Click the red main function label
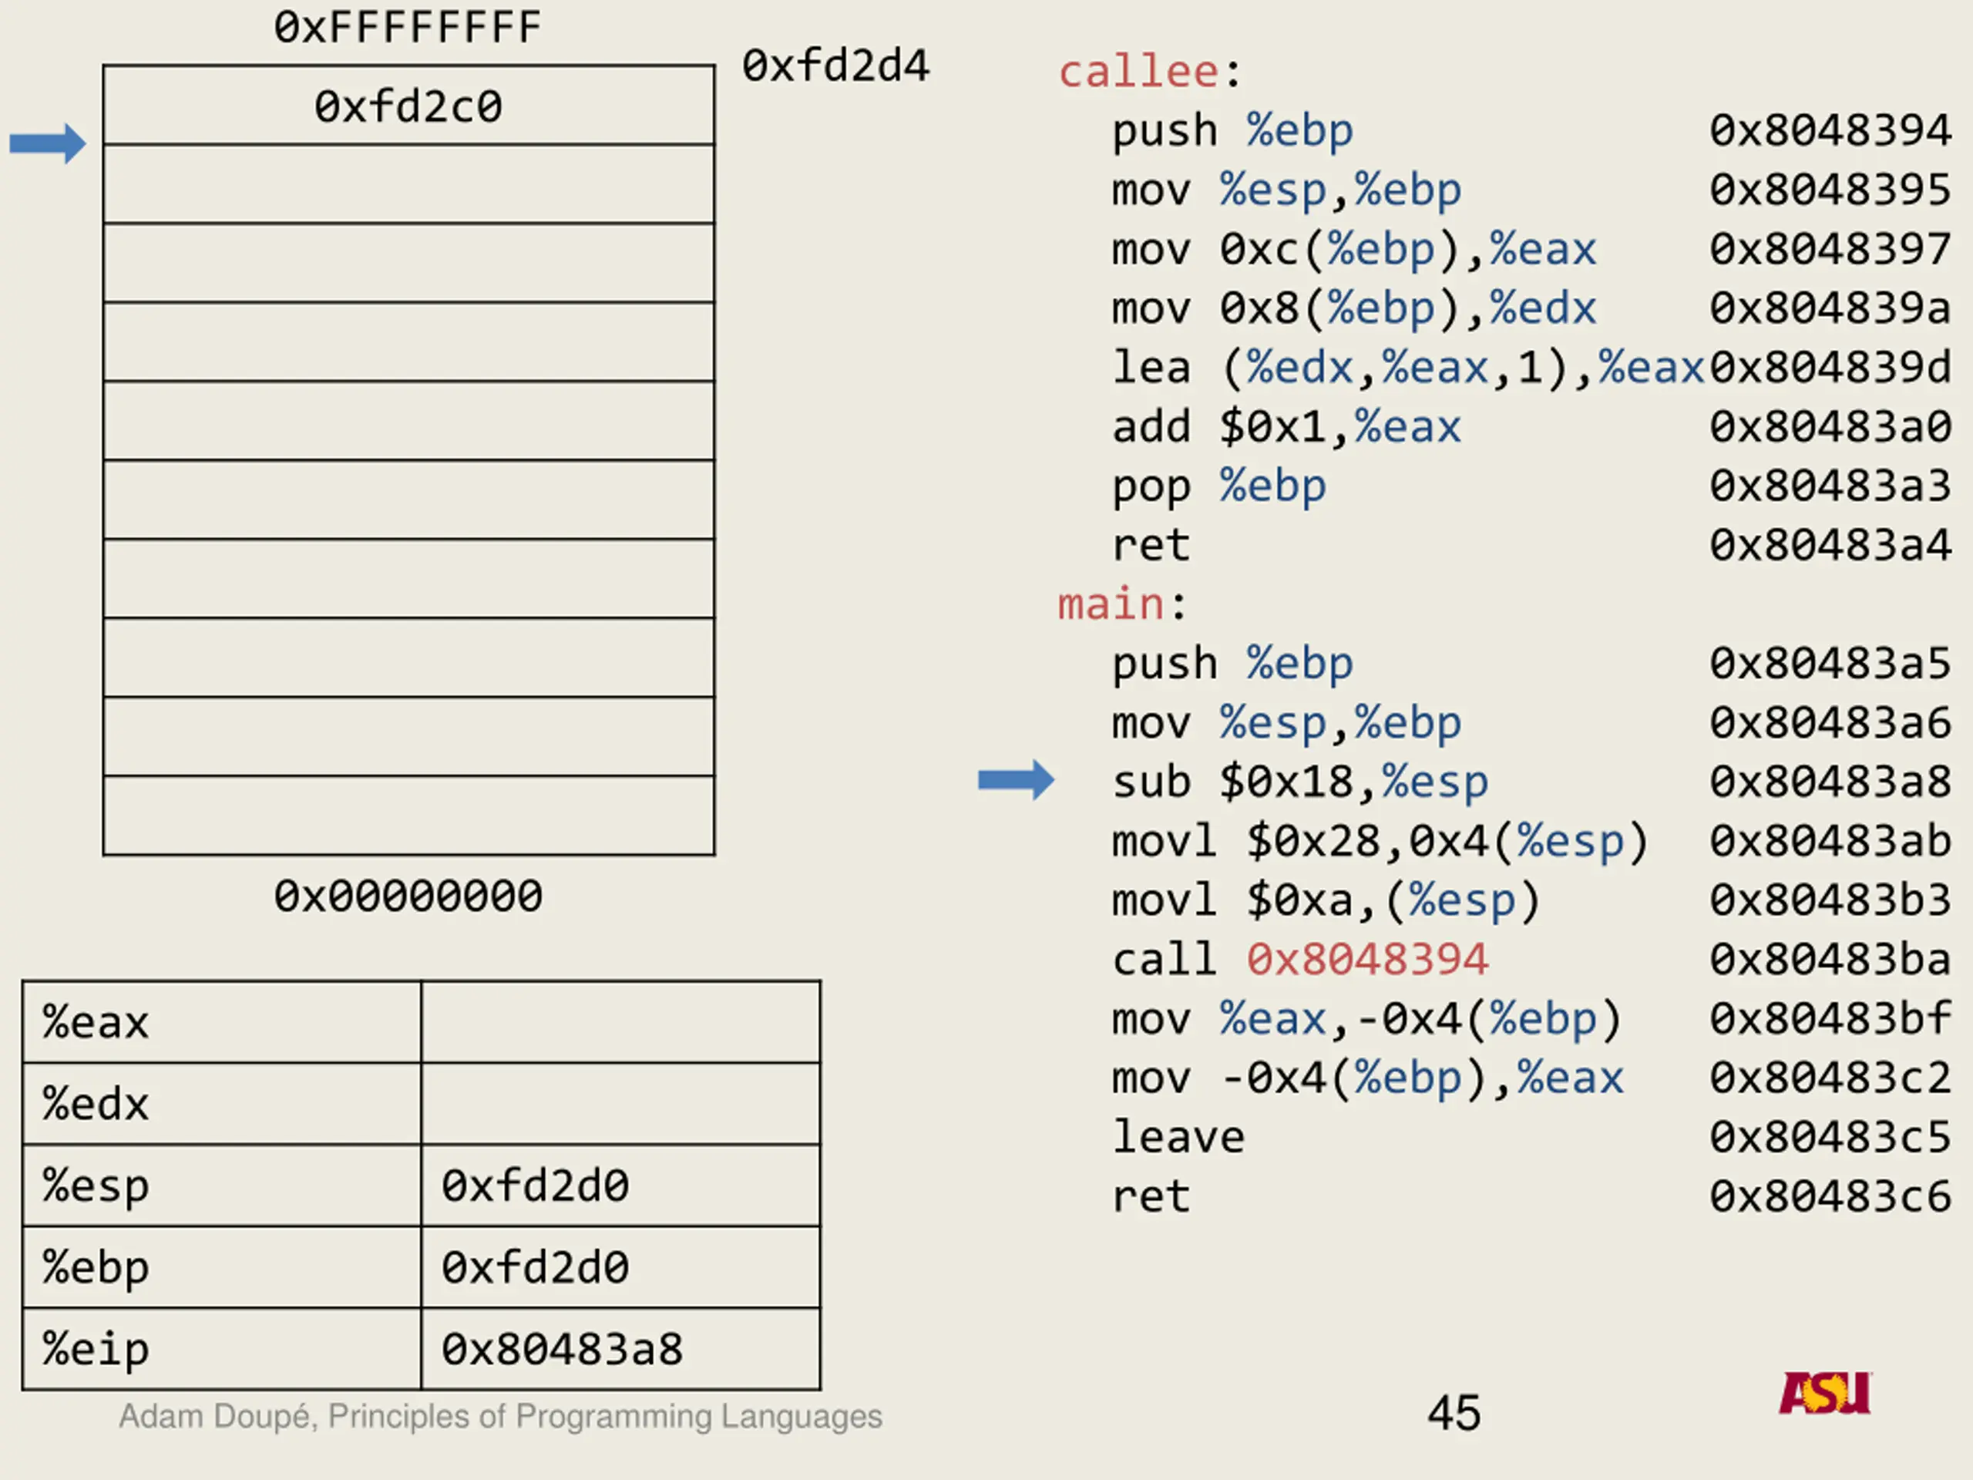Screen dimensions: 1973x1480 pyautogui.click(x=1111, y=604)
